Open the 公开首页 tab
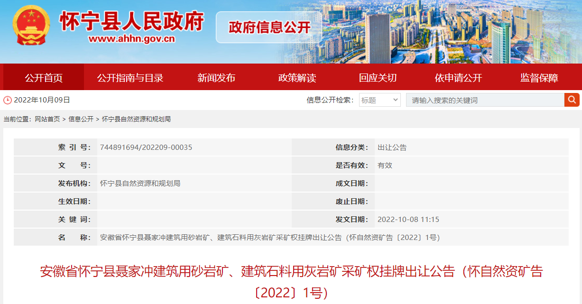 44,78
